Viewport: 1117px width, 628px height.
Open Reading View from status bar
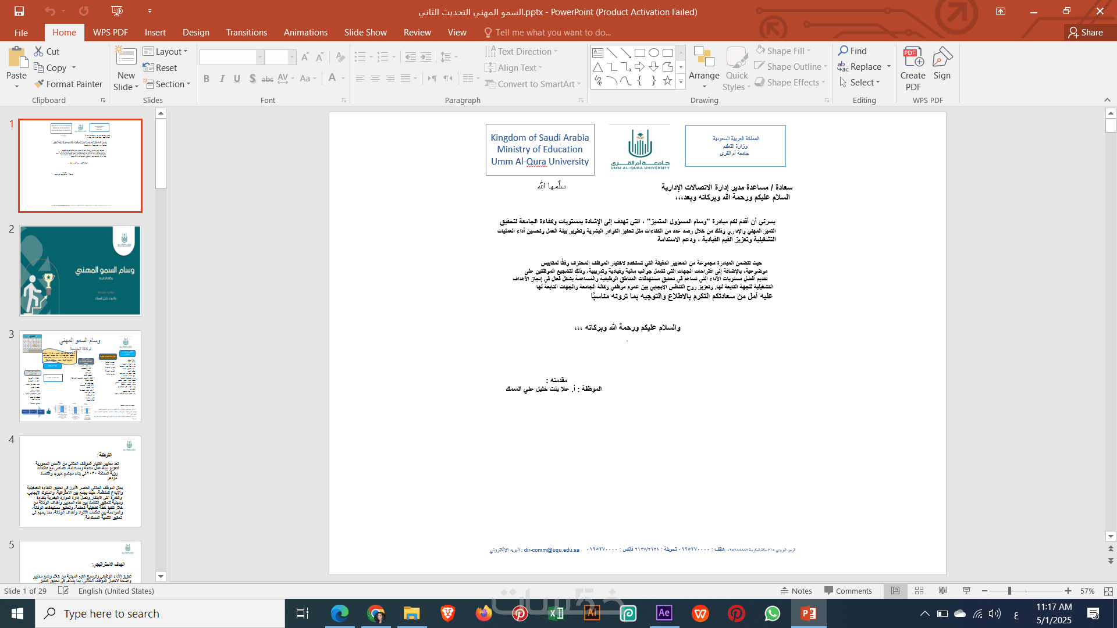click(942, 591)
